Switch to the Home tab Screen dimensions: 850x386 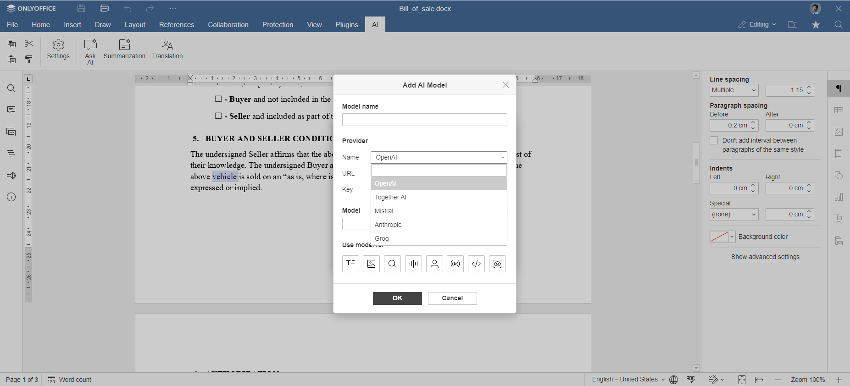(41, 25)
